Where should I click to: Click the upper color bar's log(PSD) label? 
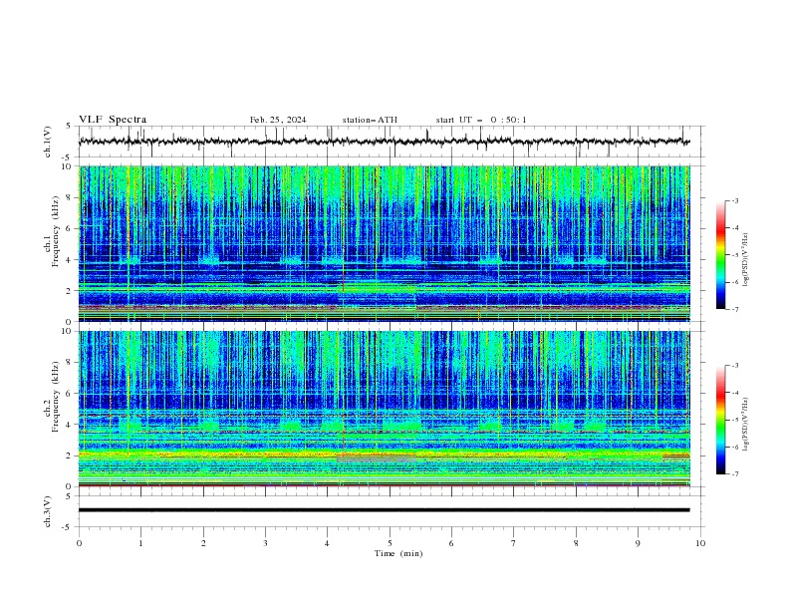click(x=745, y=260)
